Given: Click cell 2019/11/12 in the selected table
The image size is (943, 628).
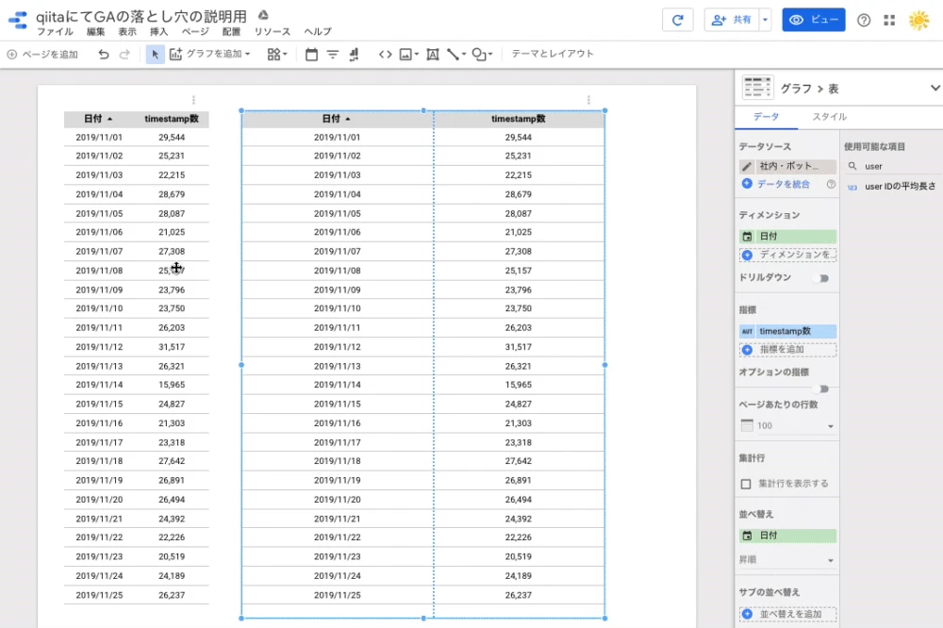Looking at the screenshot, I should tap(337, 347).
